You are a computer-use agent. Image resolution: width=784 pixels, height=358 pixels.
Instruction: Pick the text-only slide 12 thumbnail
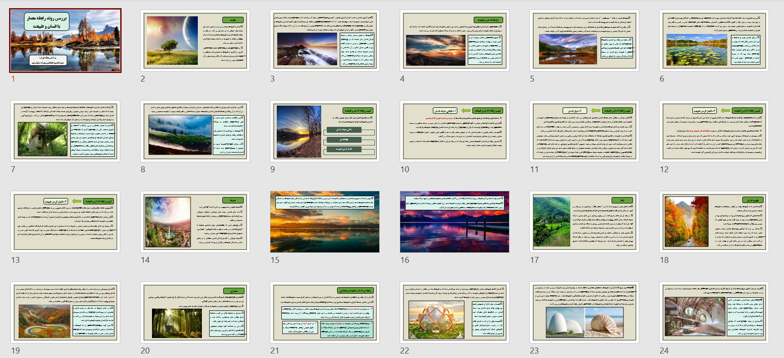[714, 131]
